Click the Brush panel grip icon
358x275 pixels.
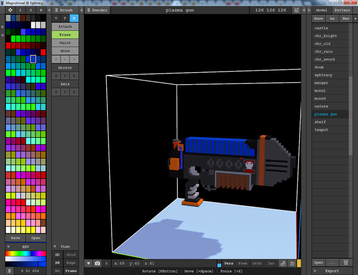pos(55,10)
